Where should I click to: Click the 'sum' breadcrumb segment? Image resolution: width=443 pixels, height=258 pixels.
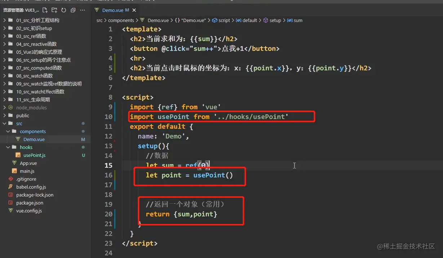(x=298, y=21)
